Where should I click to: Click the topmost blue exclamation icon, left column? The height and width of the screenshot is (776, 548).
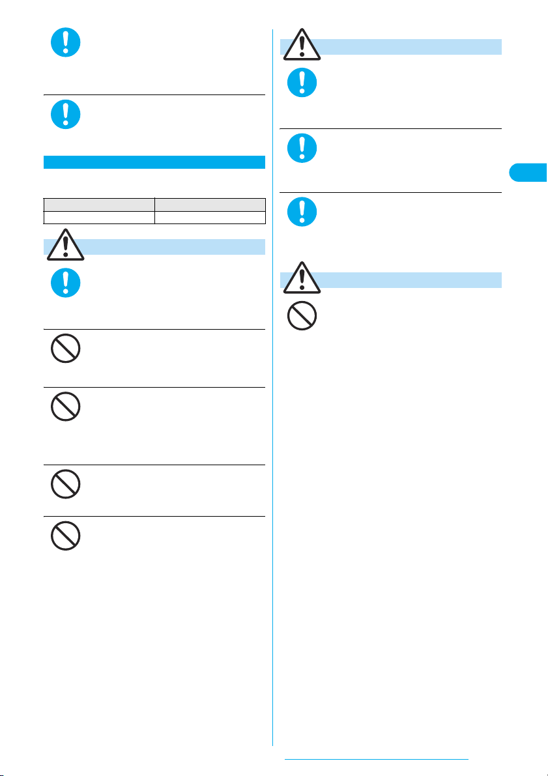[x=66, y=42]
